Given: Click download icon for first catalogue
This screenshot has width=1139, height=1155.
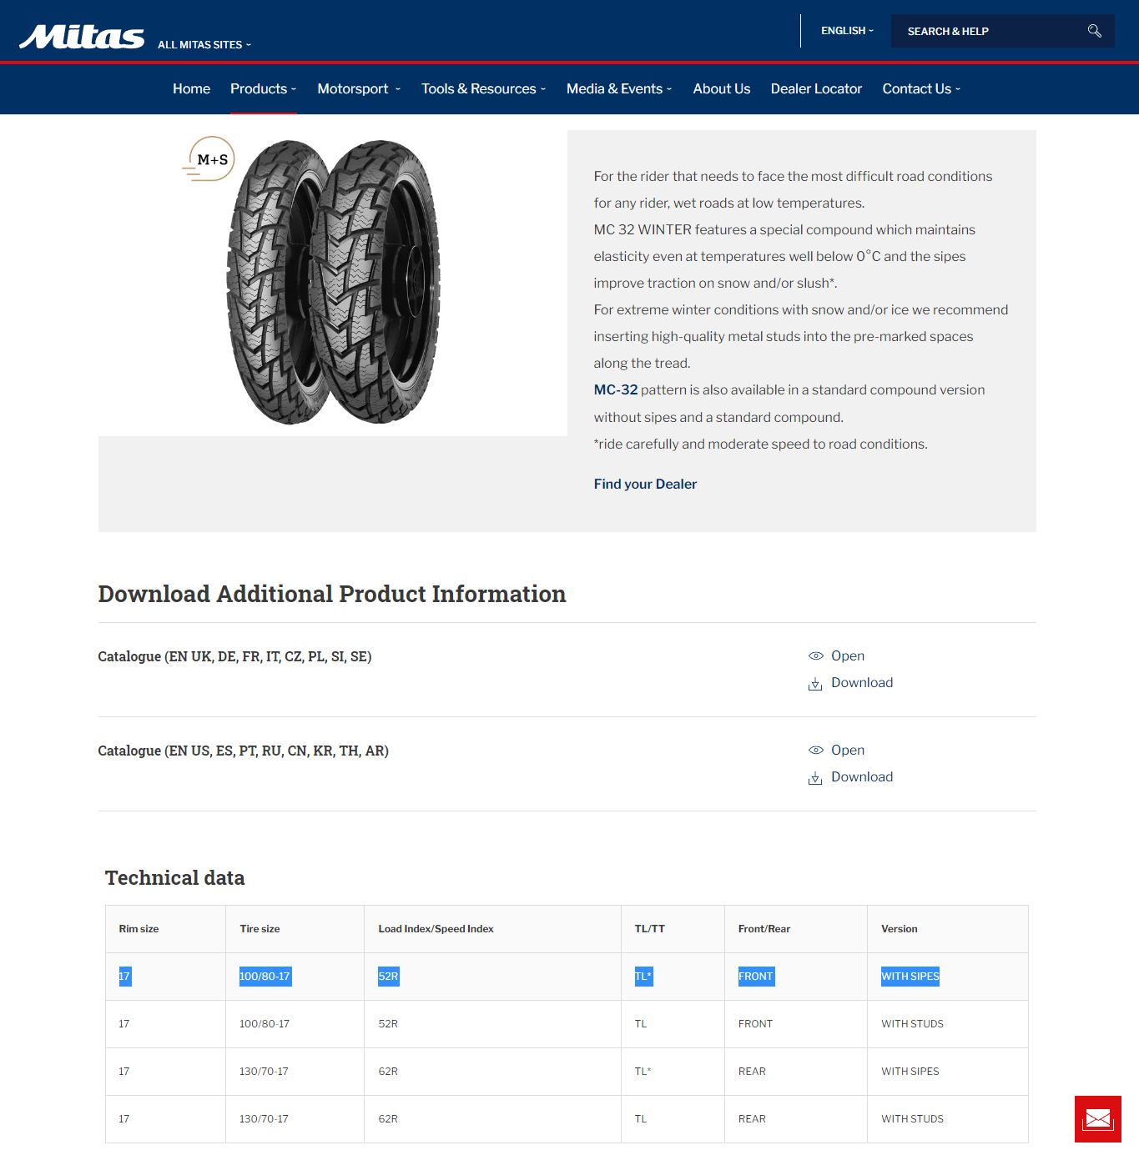Looking at the screenshot, I should click(x=815, y=684).
